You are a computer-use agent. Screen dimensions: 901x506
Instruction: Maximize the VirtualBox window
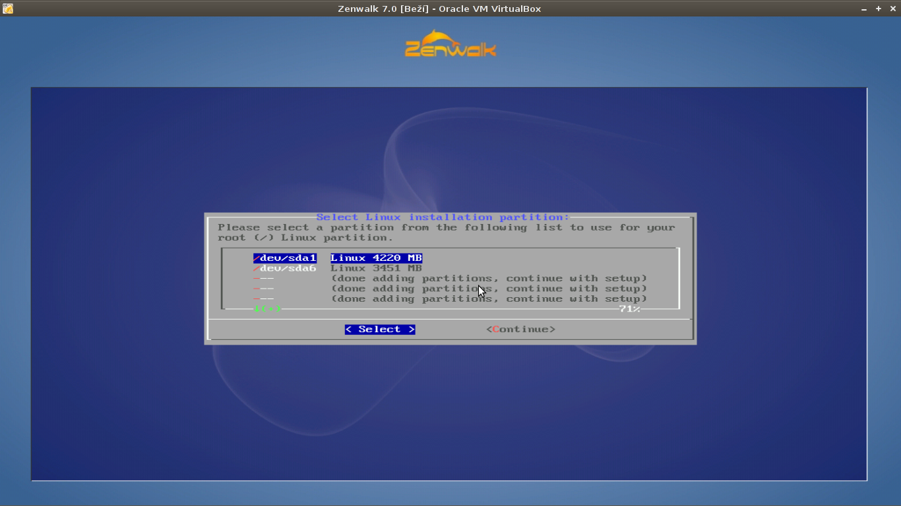(879, 9)
